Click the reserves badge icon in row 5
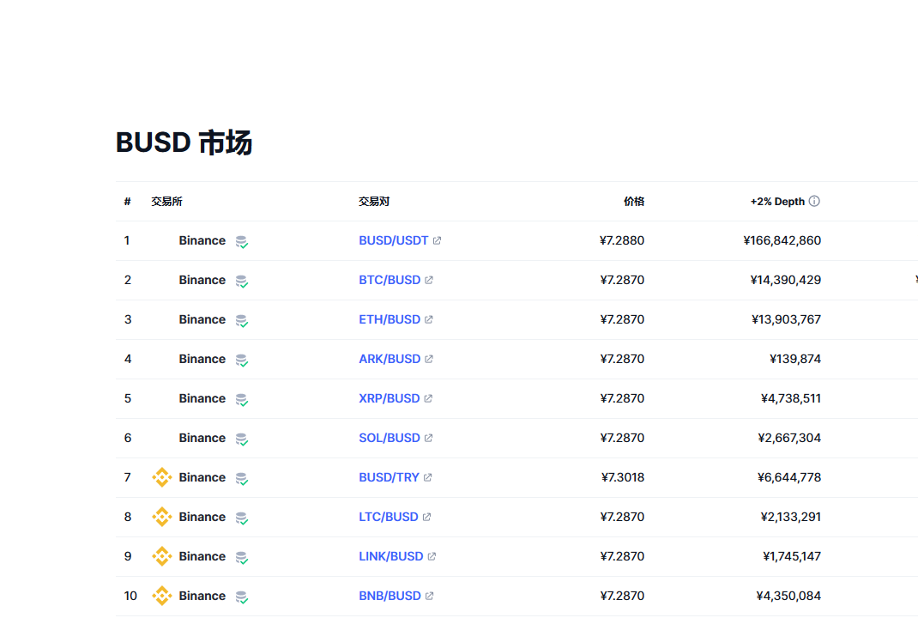 [x=242, y=399]
